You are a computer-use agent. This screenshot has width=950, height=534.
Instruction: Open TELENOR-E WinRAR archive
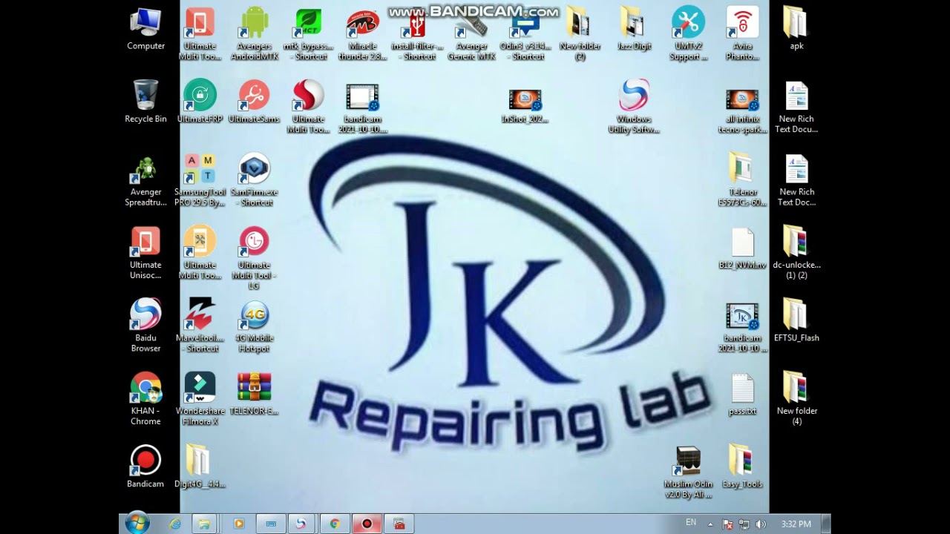pos(254,393)
